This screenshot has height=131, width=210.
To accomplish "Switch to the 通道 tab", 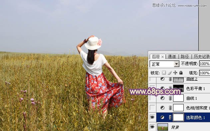I will 172,57.
